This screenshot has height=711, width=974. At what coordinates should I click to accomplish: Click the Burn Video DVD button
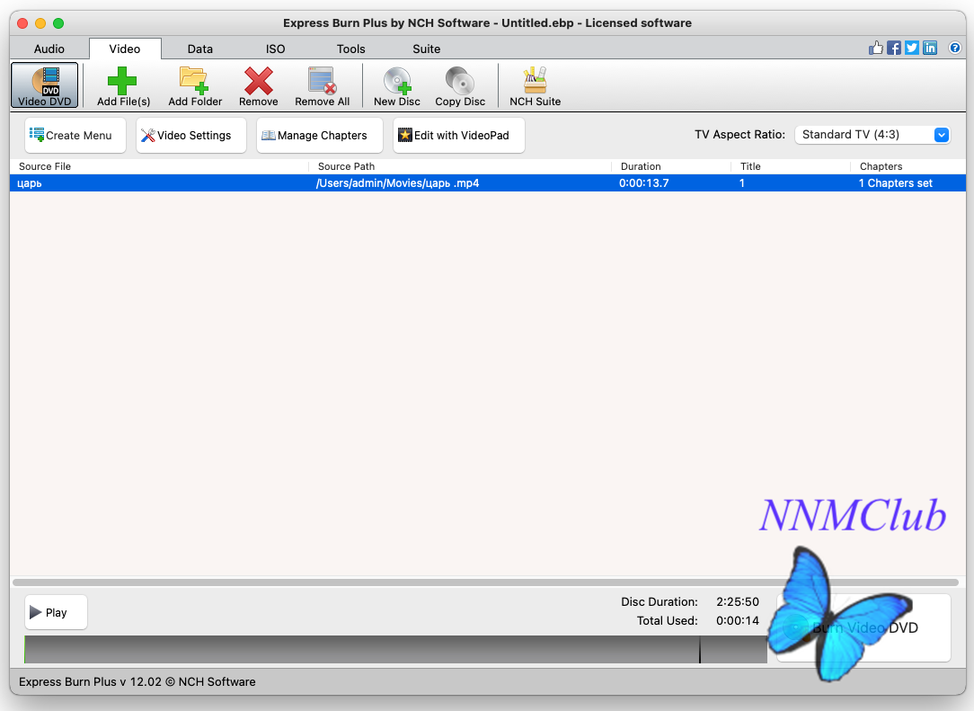[864, 627]
